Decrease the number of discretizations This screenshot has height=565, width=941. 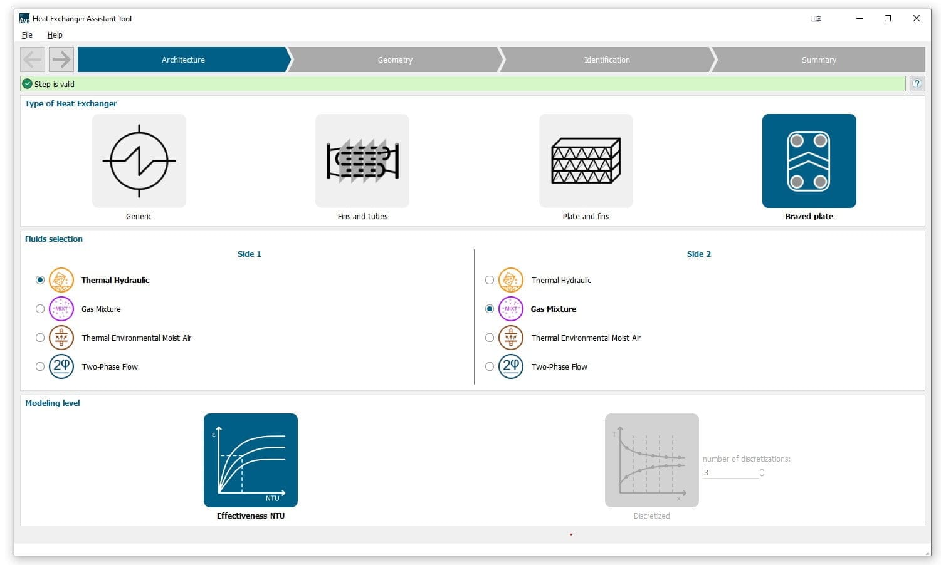coord(762,475)
